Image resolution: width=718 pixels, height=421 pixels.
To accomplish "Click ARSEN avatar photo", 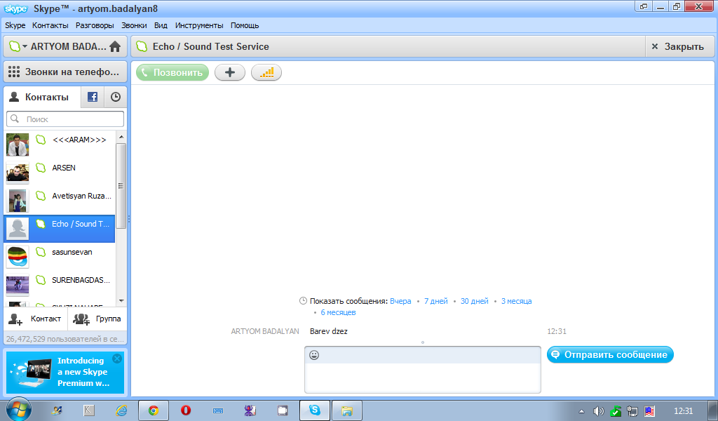I will (18, 173).
